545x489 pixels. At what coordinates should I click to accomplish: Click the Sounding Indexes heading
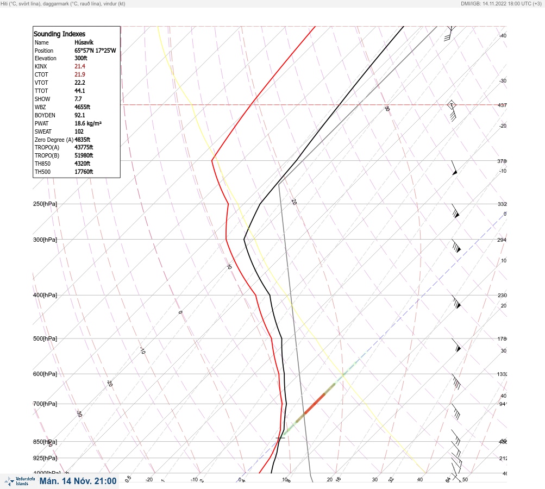59,34
